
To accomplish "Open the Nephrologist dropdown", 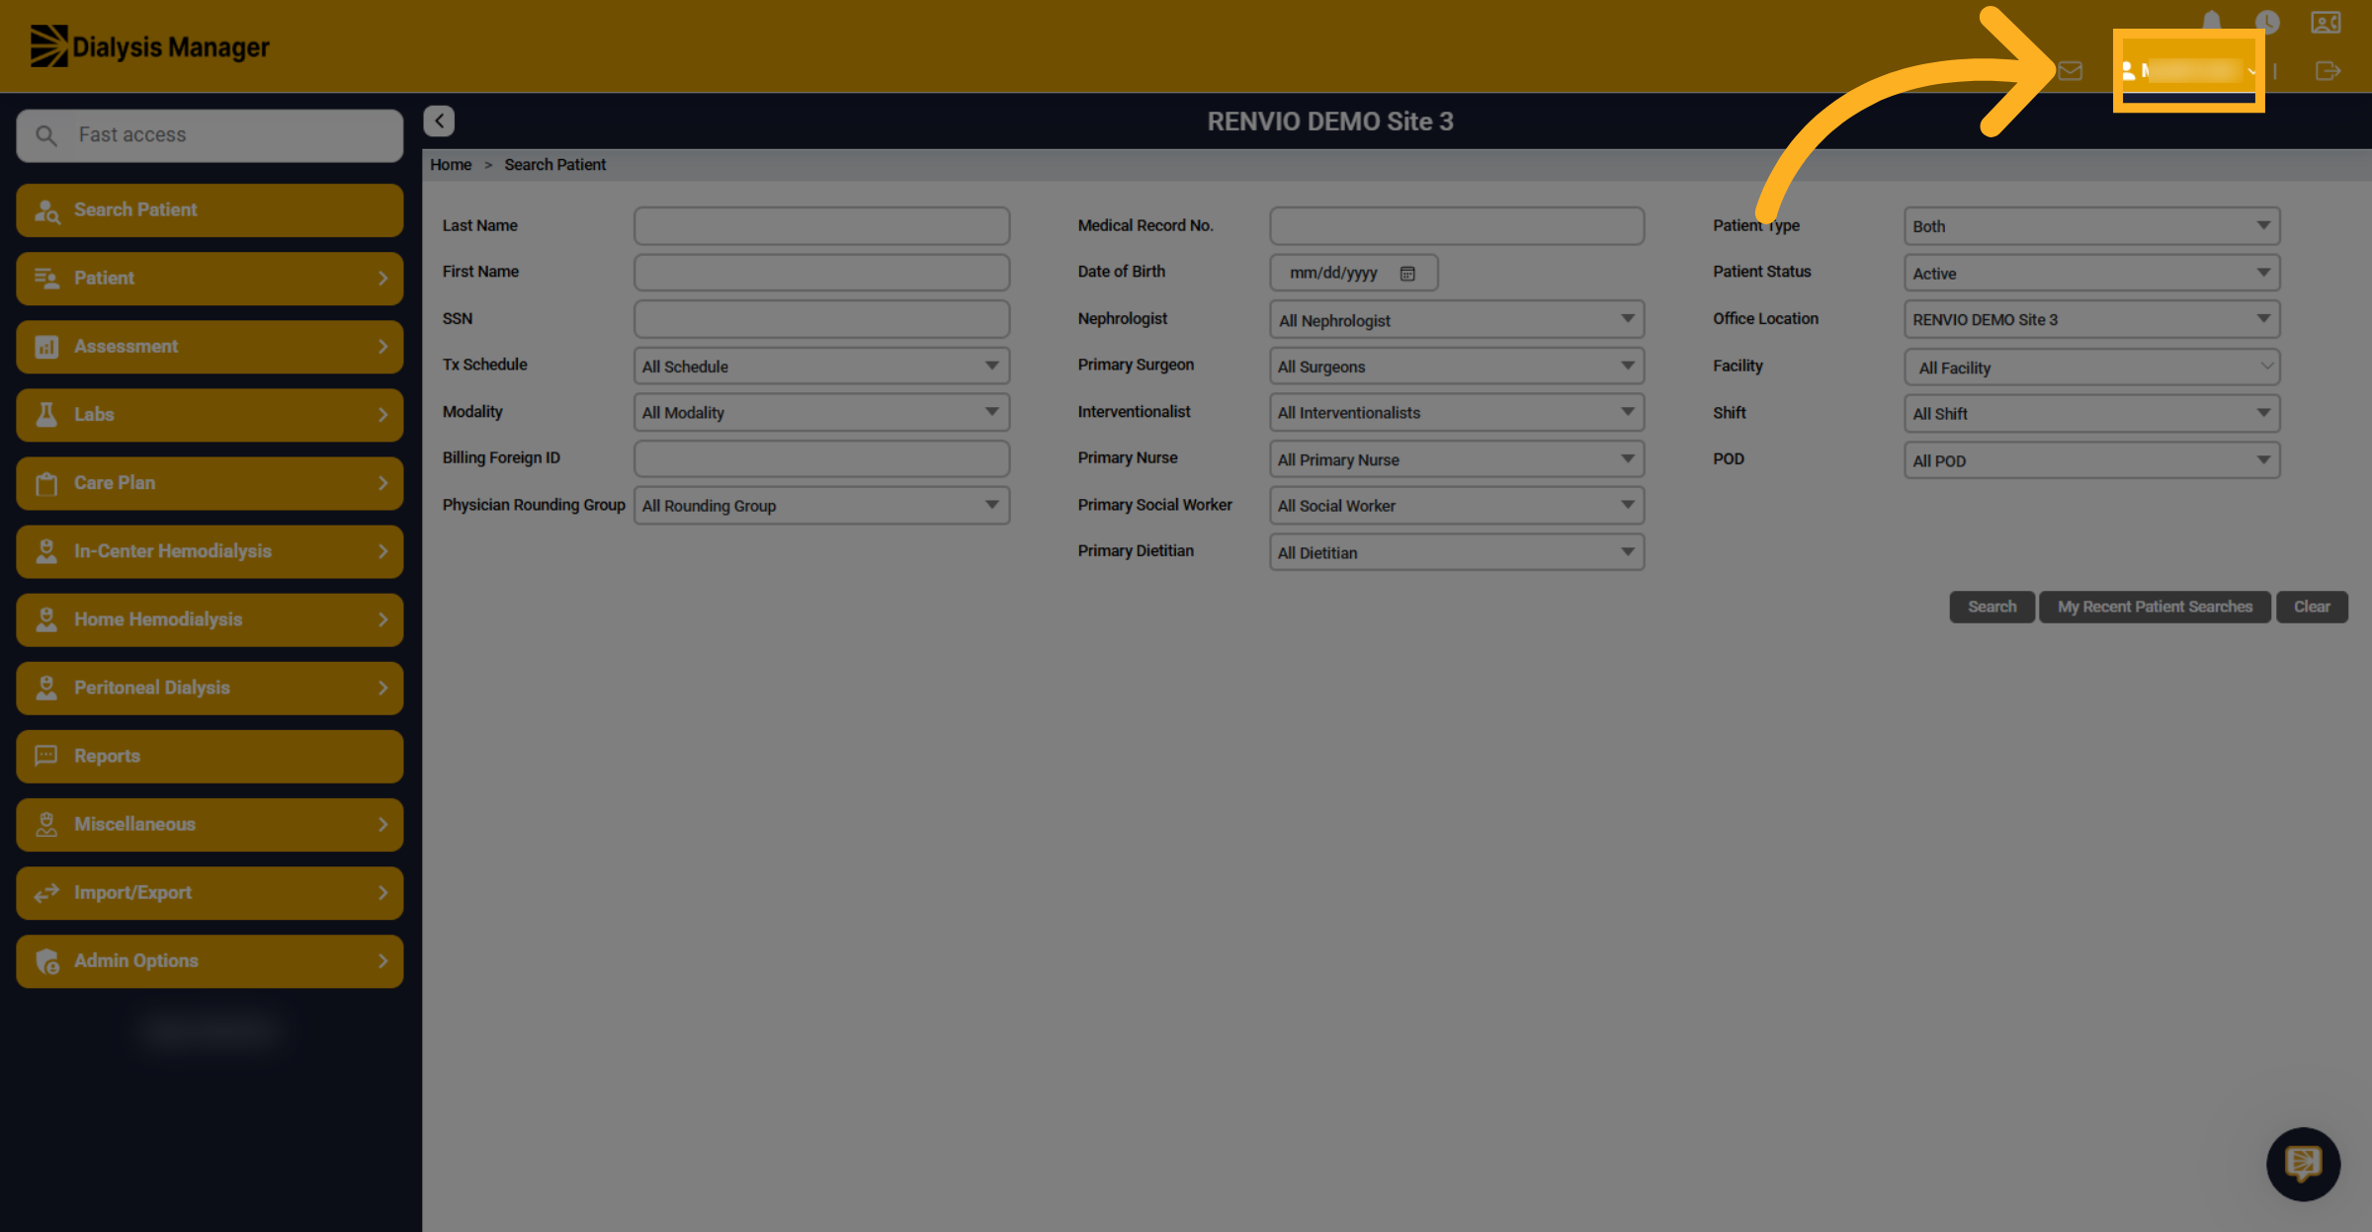I will [1457, 319].
